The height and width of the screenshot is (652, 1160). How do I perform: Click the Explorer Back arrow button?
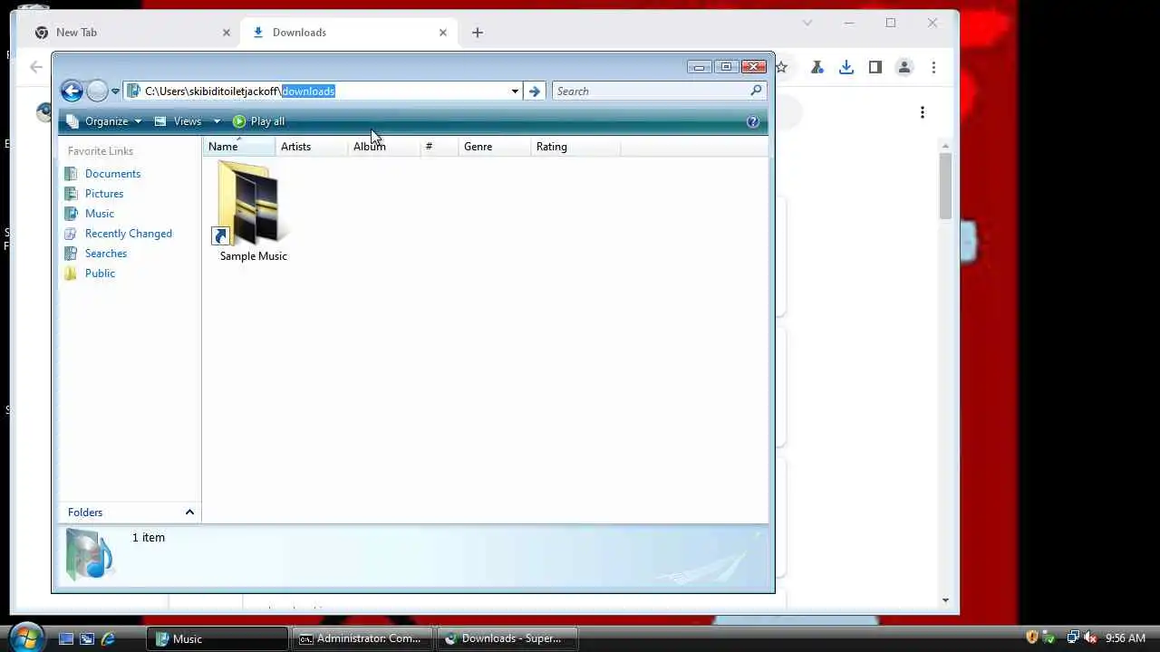point(72,91)
